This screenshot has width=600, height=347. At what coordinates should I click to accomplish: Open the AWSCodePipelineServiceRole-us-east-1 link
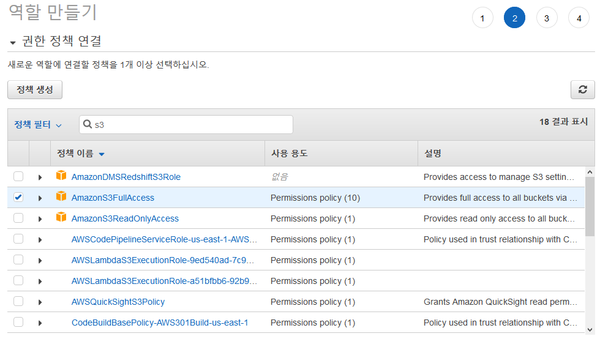tap(165, 239)
